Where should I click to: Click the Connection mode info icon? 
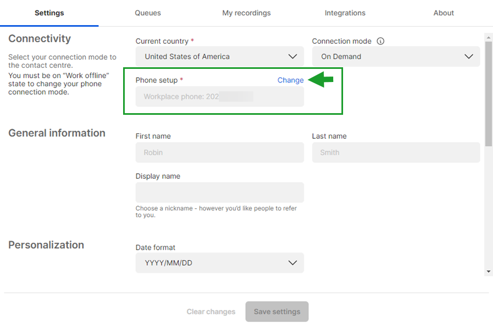point(380,41)
